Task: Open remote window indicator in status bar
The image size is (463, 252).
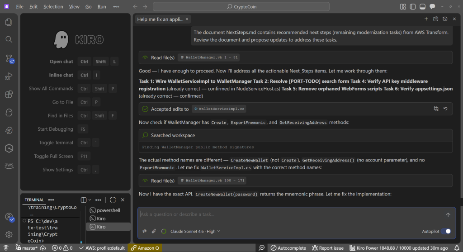Action: (5, 248)
